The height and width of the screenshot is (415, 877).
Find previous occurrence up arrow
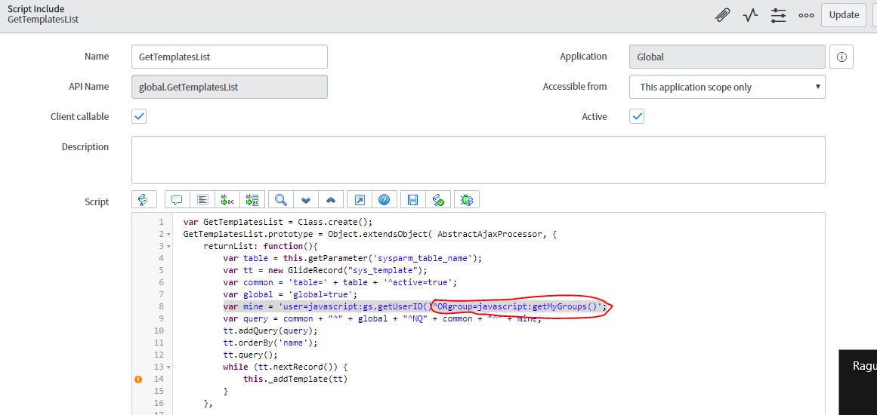(331, 199)
